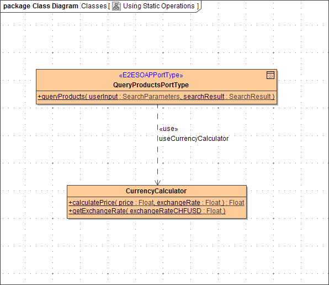Select the useCurrencyCalculator dependency label
The width and height of the screenshot is (329, 285).
194,139
